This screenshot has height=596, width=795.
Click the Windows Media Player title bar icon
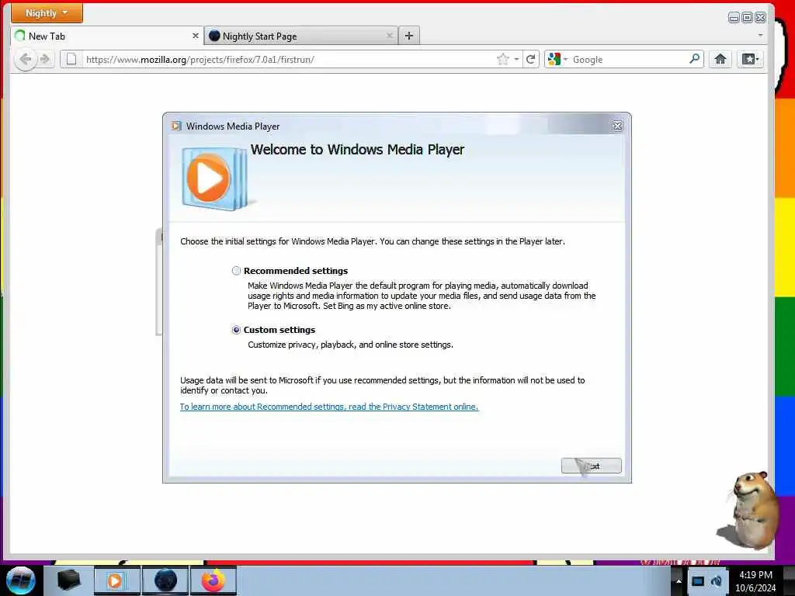(176, 126)
